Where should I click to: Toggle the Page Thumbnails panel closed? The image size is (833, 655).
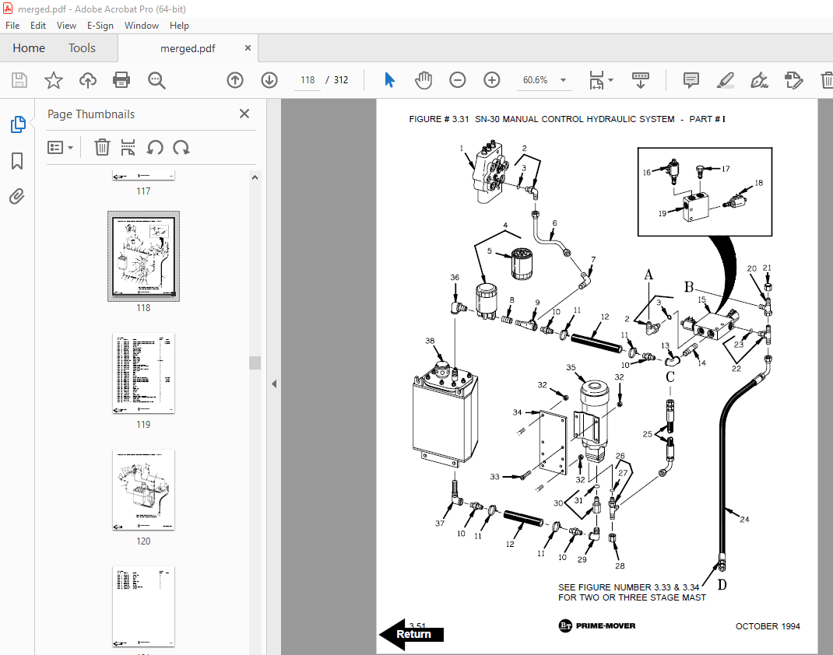click(244, 114)
